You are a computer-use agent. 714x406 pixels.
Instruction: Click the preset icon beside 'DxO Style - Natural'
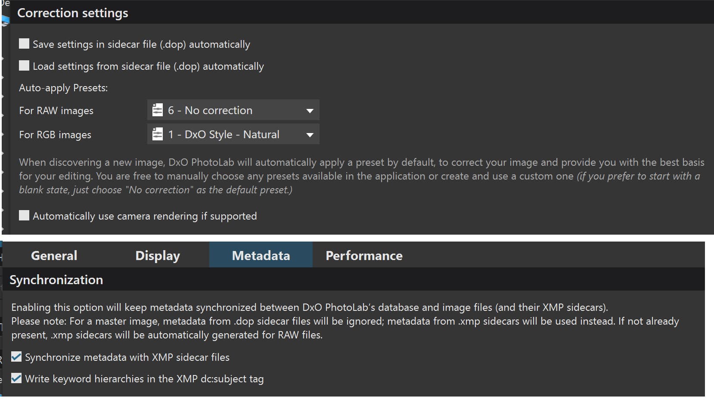point(158,134)
